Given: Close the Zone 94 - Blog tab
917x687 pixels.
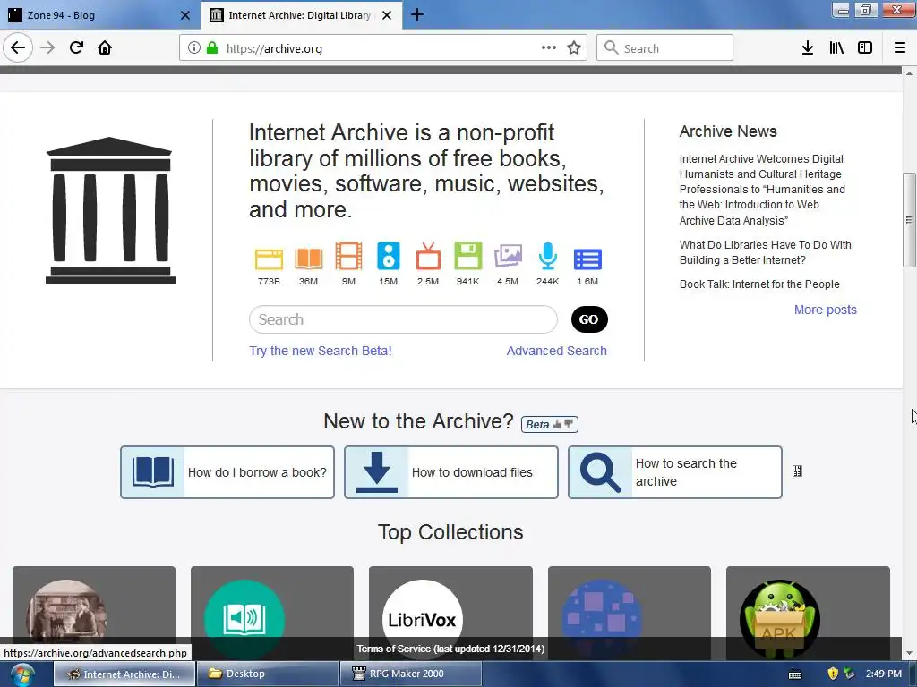Looking at the screenshot, I should click(x=185, y=15).
